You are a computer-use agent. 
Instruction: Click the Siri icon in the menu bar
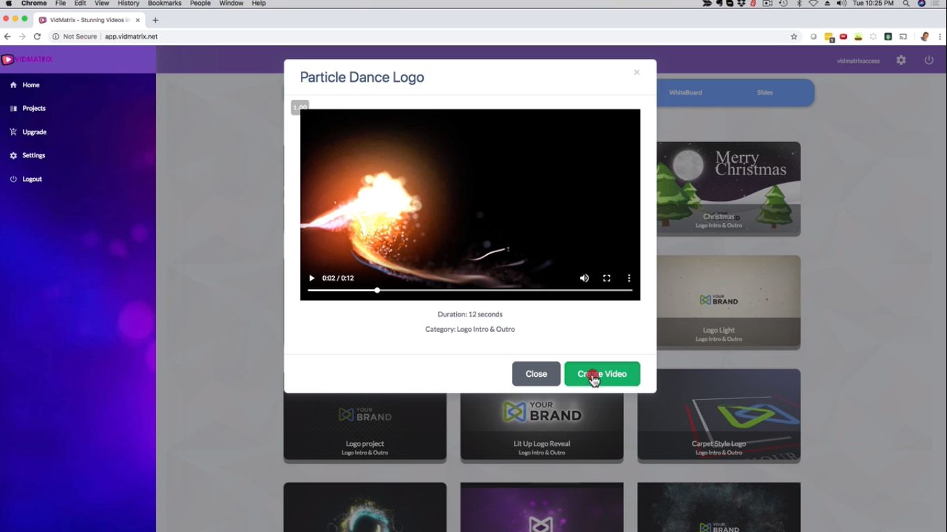click(921, 3)
